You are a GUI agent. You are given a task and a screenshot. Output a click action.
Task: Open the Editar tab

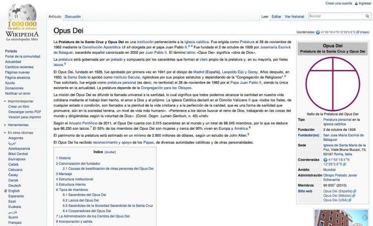(277, 16)
